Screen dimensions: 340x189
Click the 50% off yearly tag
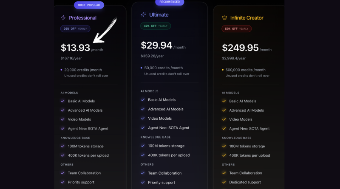pyautogui.click(x=236, y=29)
